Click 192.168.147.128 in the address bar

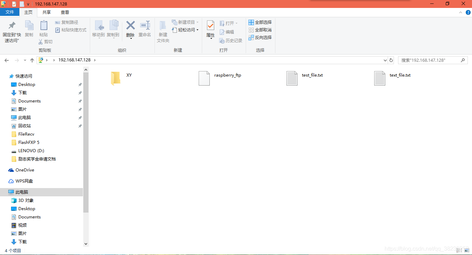click(x=74, y=60)
